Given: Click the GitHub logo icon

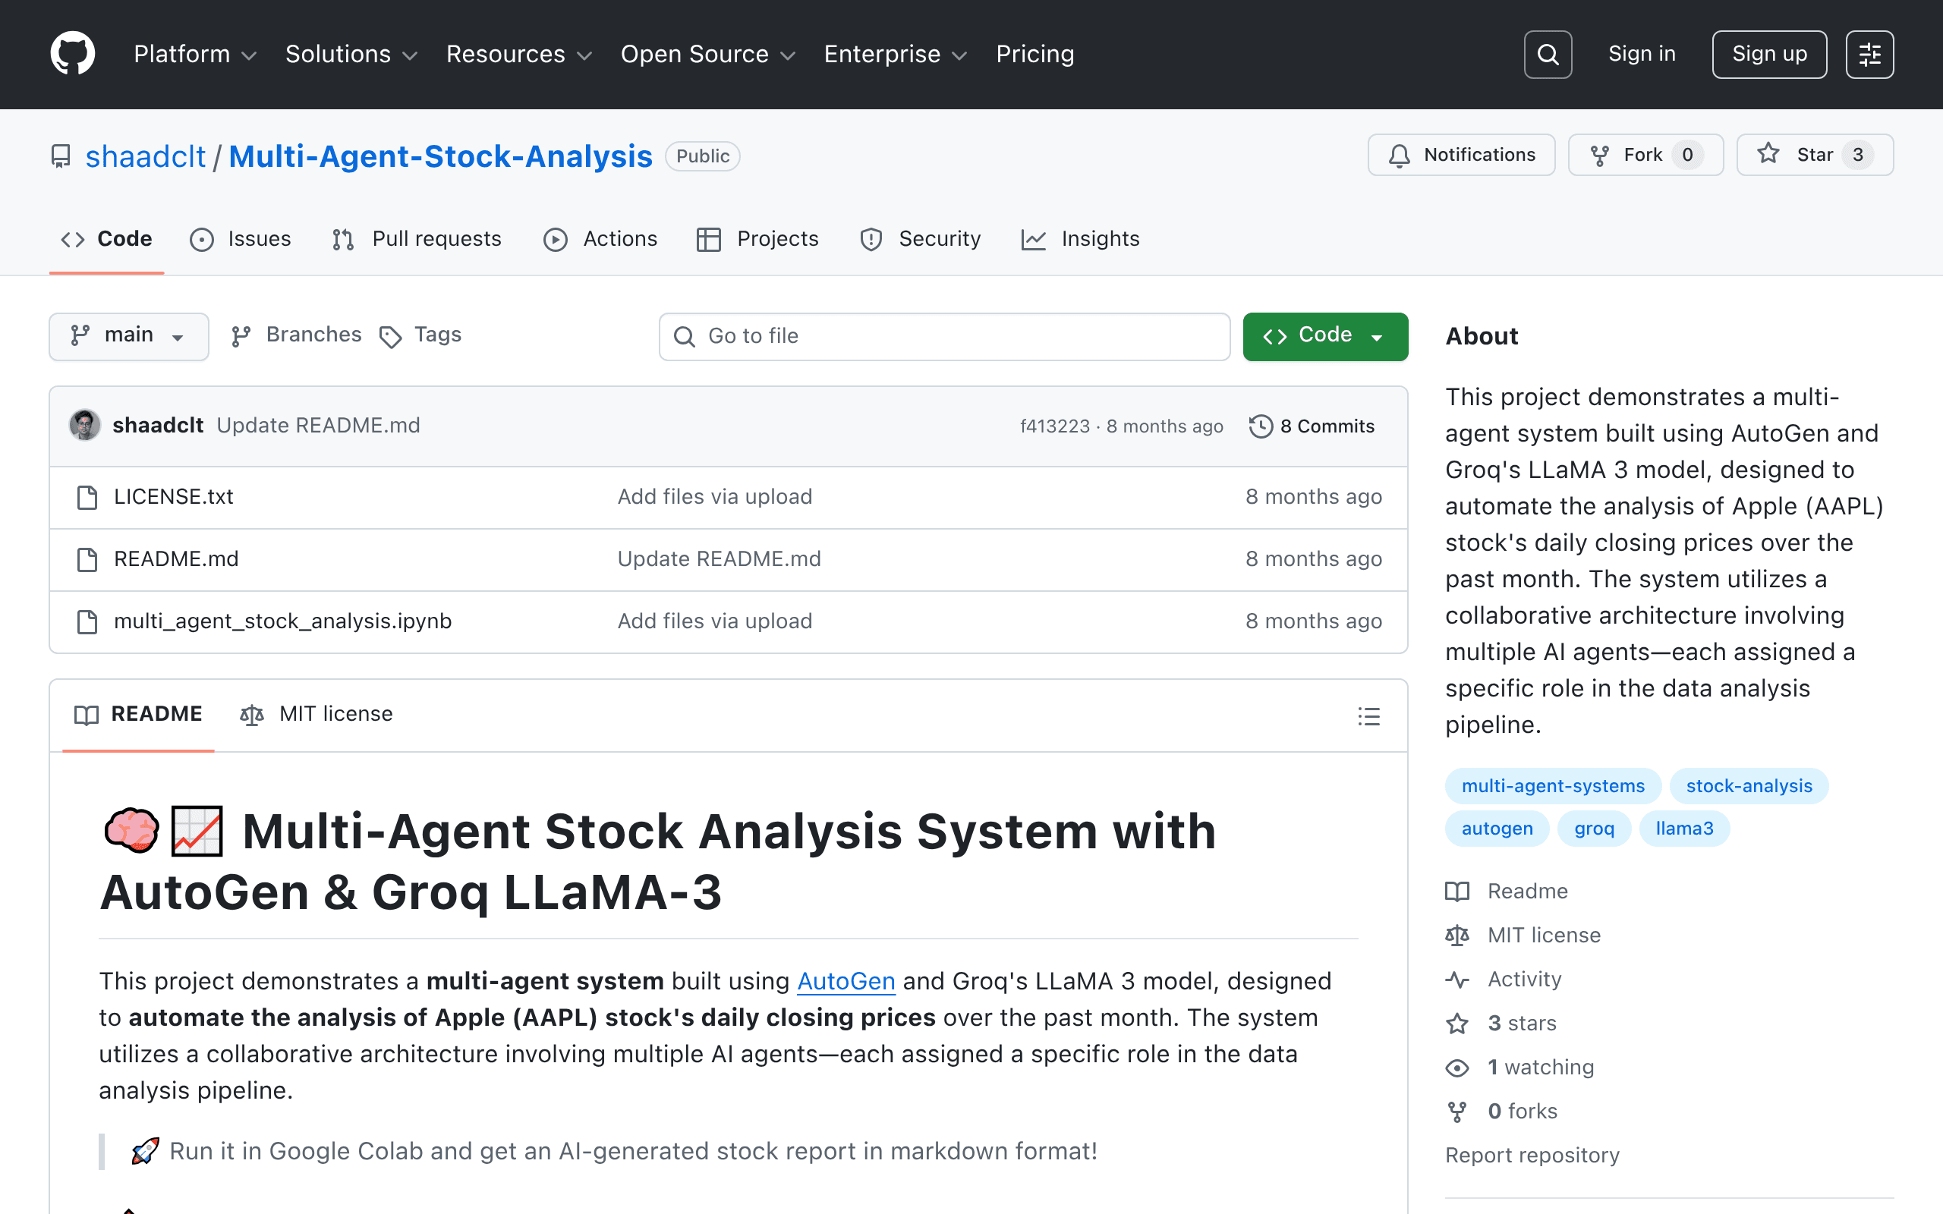Looking at the screenshot, I should click(x=72, y=54).
